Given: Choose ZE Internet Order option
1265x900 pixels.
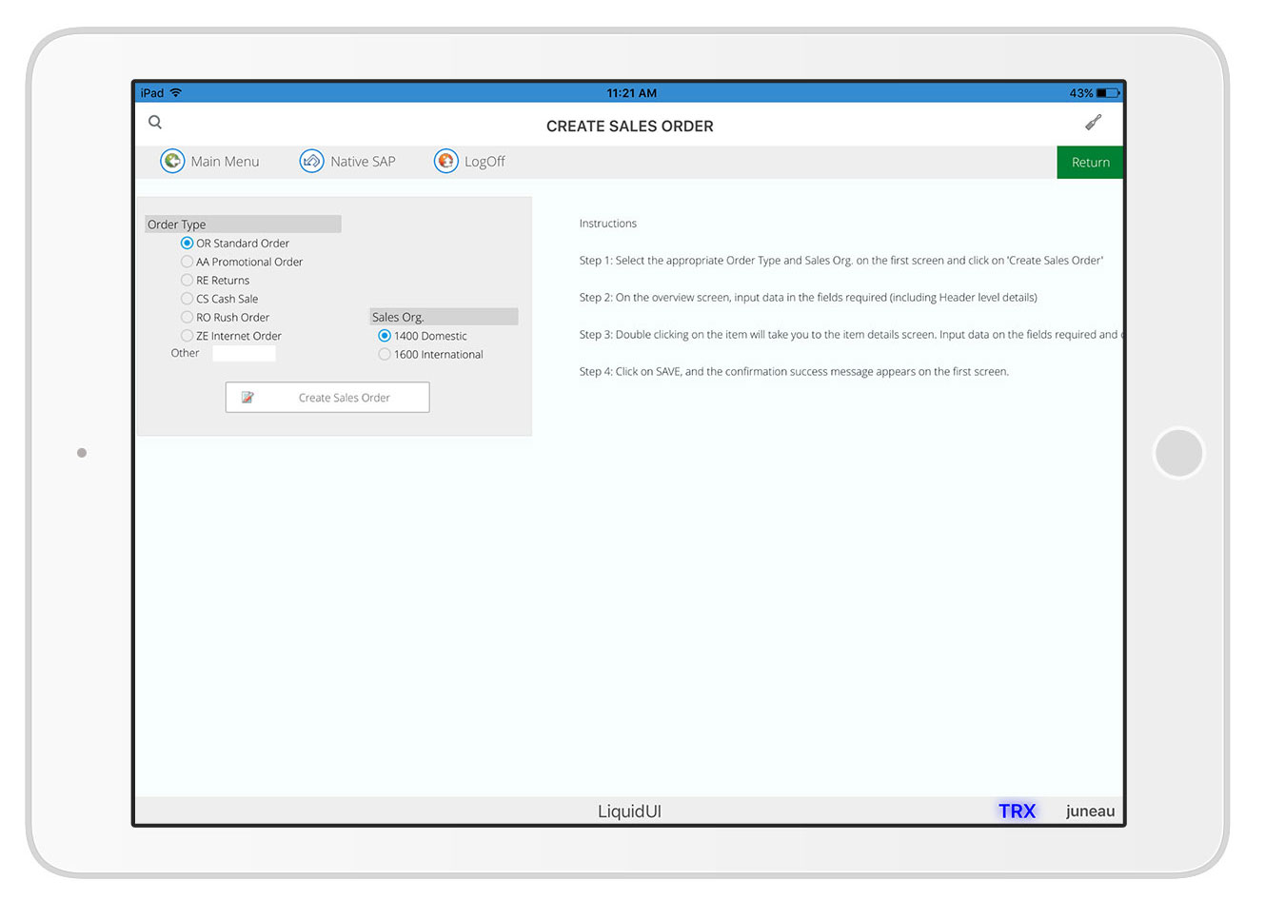Looking at the screenshot, I should pos(188,336).
